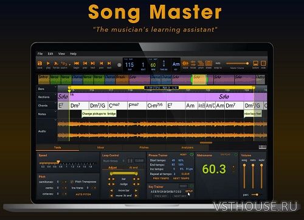304x220 pixels.
Task: Click the Key Trainer SETUP button
Action: pos(189,191)
